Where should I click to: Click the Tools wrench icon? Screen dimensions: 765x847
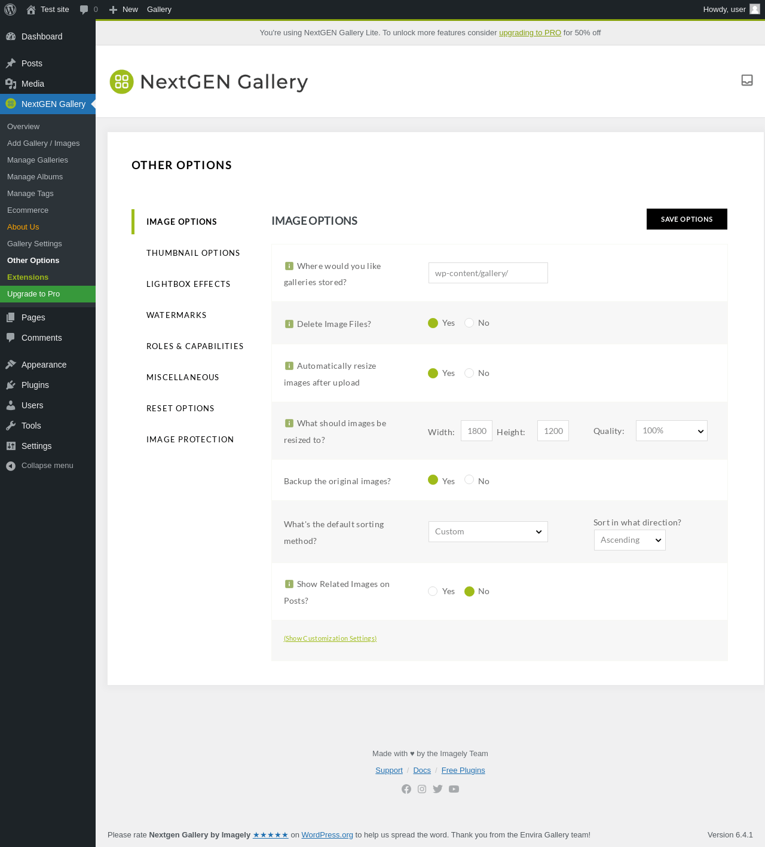pos(11,426)
